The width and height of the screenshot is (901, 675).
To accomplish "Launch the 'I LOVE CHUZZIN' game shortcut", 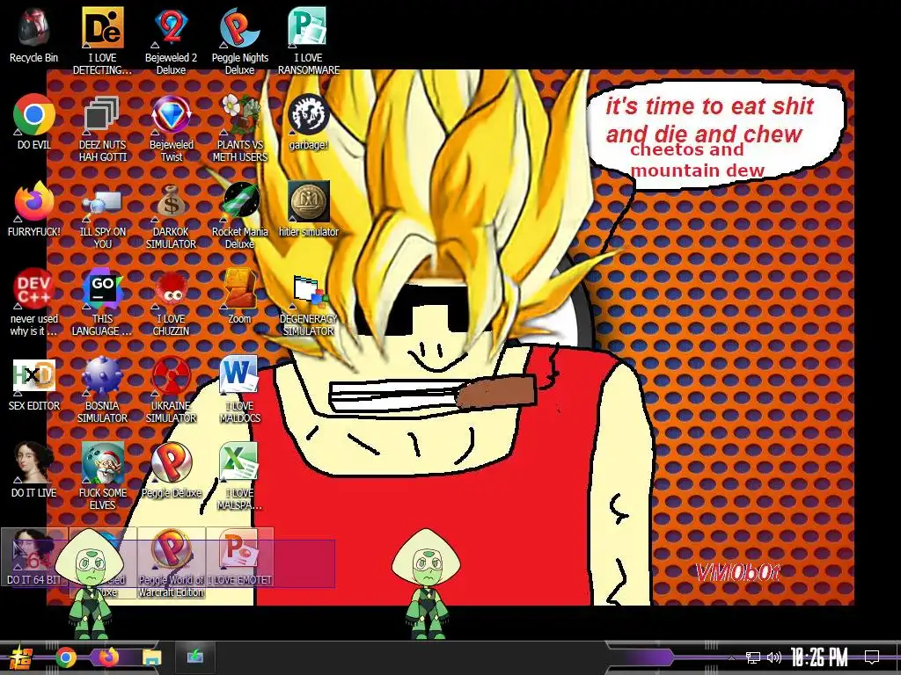I will pos(171,302).
